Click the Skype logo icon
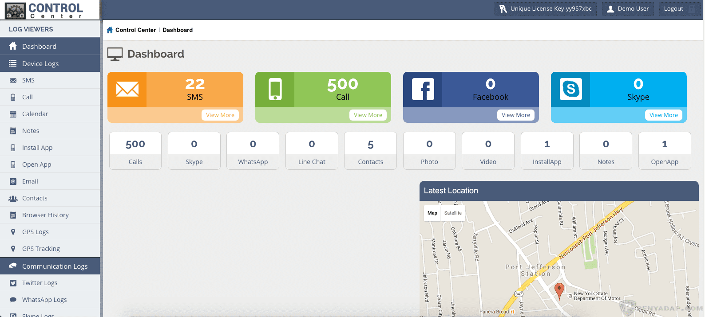This screenshot has width=705, height=317. pyautogui.click(x=570, y=89)
